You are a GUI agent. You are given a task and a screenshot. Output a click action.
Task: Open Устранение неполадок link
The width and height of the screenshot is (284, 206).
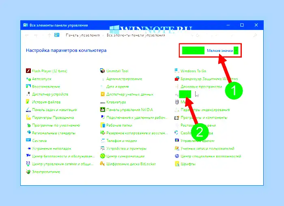coord(52,148)
